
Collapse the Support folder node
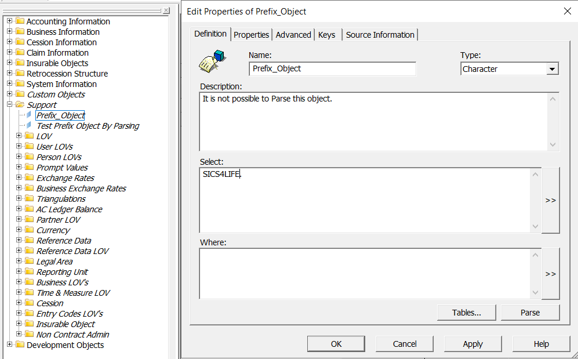pos(10,105)
